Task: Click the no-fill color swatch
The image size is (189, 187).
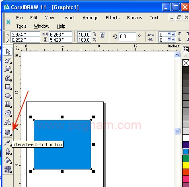Action: click(186, 63)
